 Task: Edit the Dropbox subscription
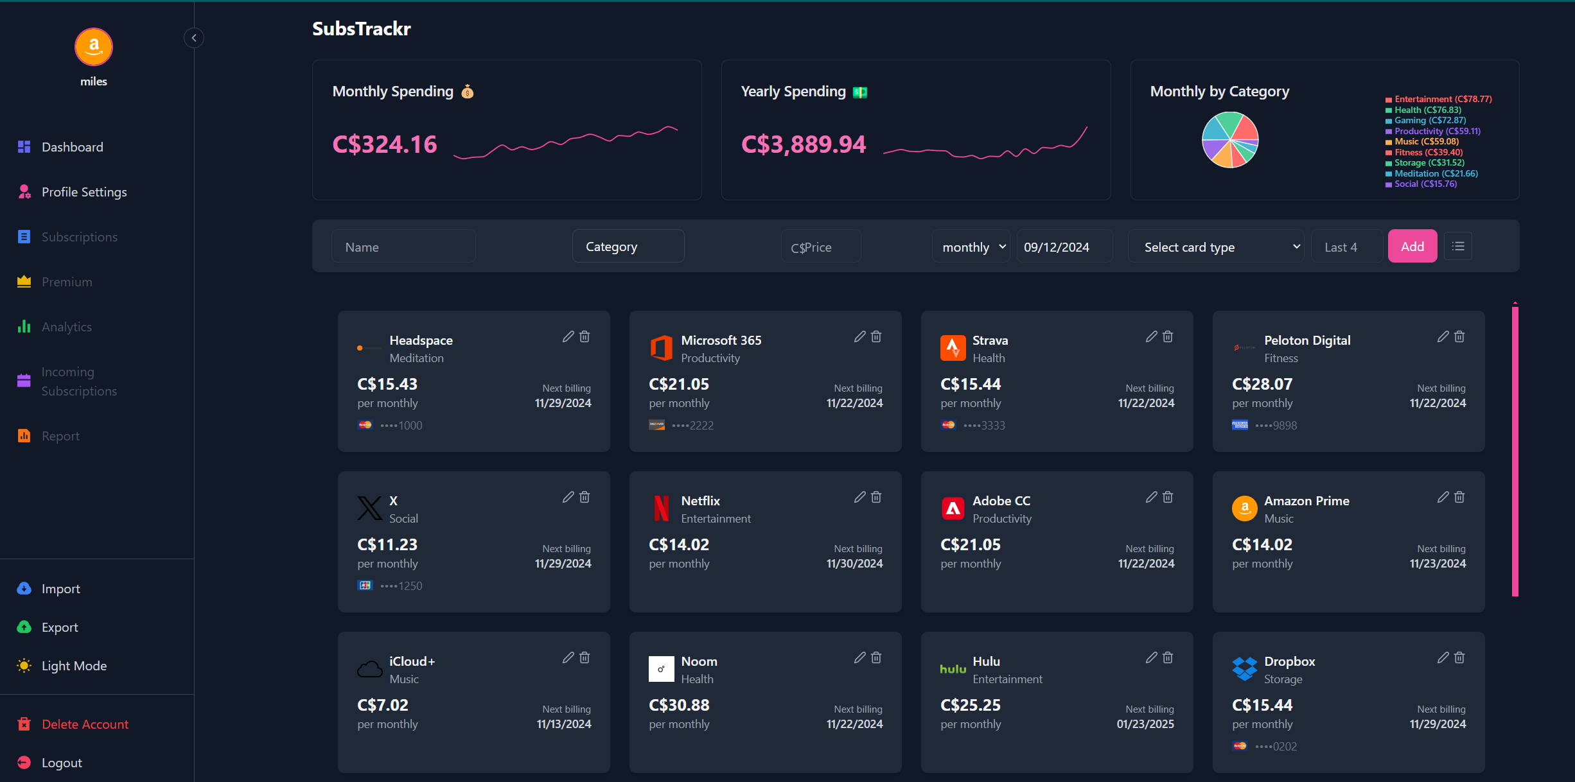(x=1443, y=657)
